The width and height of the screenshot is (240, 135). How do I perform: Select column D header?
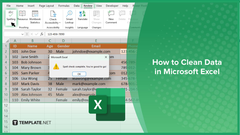click(x=63, y=41)
